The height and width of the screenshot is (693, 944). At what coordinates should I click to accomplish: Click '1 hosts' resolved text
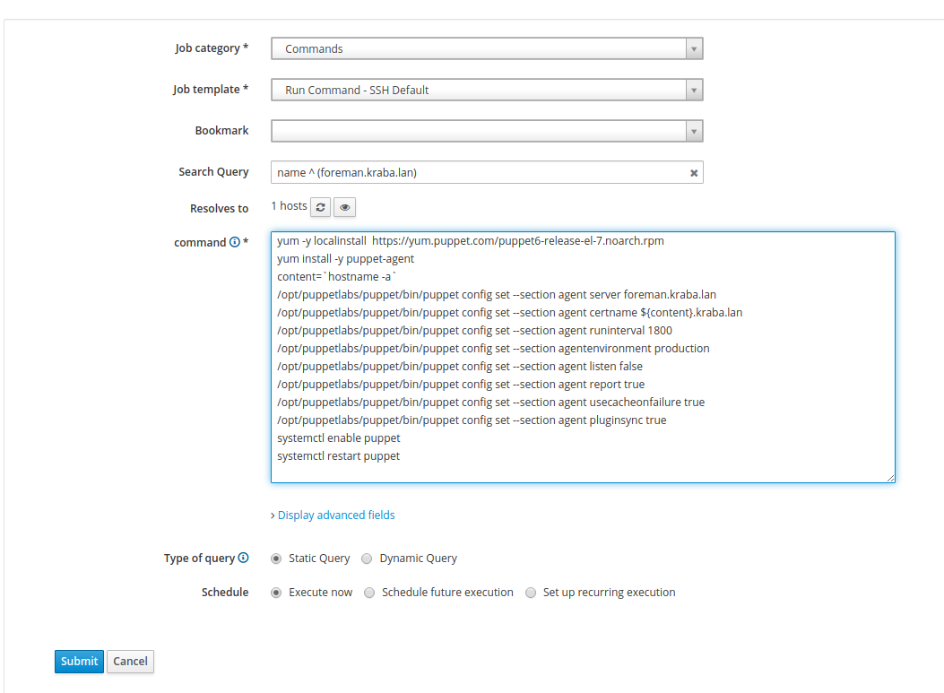coord(289,206)
